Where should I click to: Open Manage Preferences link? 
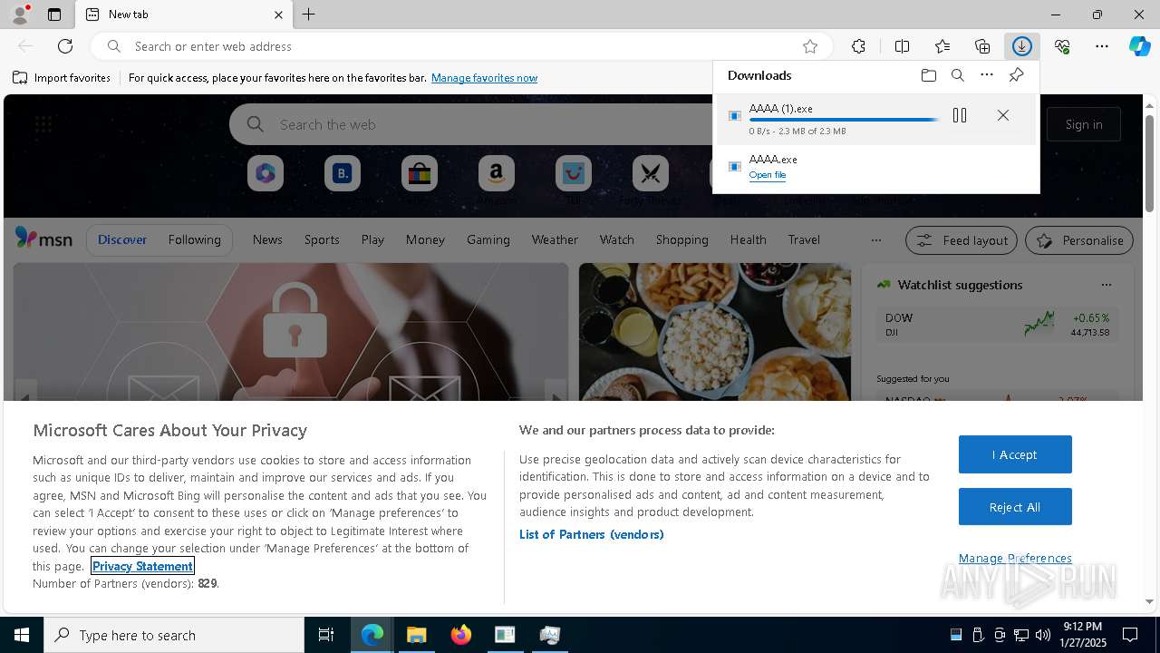point(1015,558)
